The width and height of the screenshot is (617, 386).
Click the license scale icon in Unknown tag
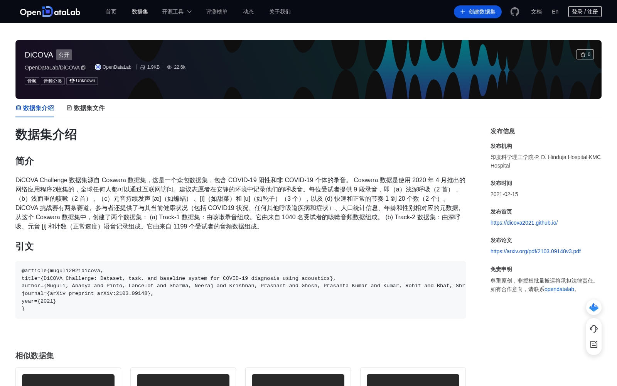tap(72, 81)
